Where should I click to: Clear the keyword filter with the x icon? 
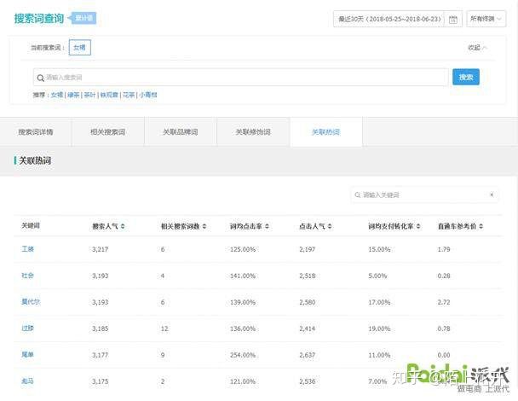tap(492, 195)
